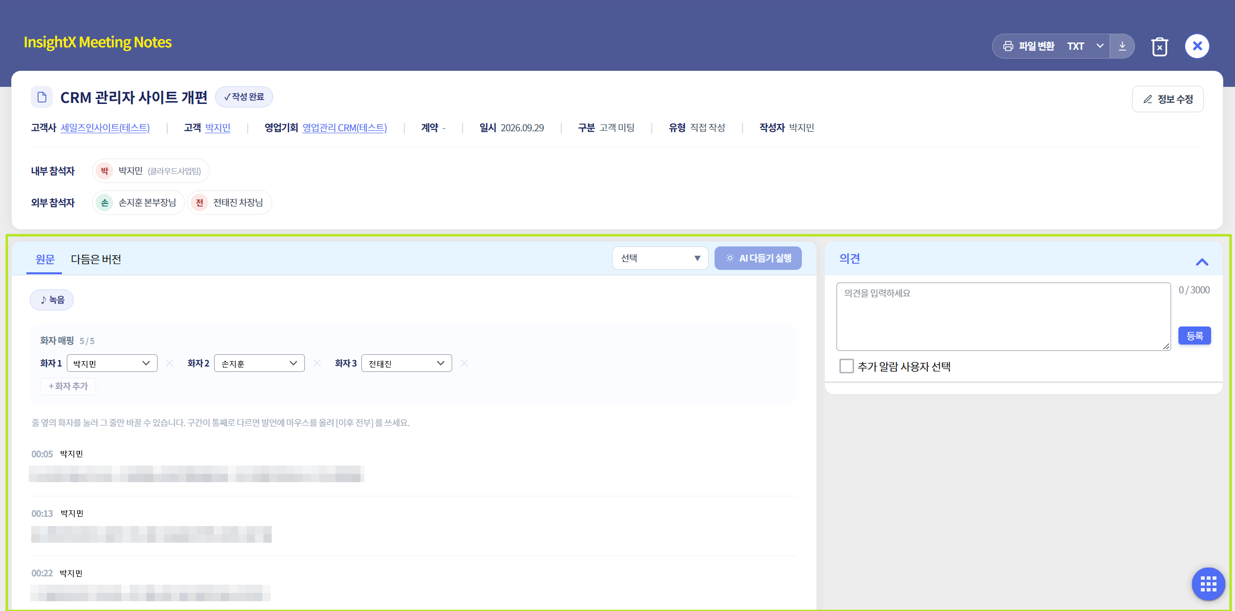Remove 화자 1 mapping with X icon
Viewport: 1235px width, 611px height.
[170, 363]
